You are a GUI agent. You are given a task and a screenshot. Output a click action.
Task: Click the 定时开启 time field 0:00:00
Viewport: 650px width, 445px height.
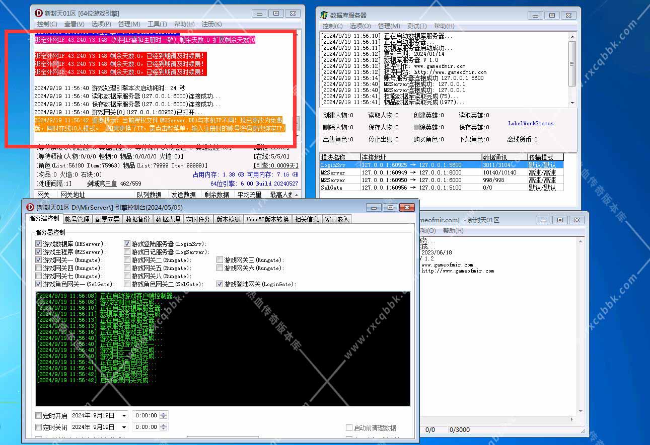146,416
